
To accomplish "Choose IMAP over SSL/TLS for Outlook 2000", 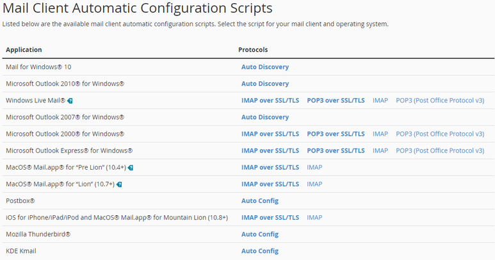I will (270, 134).
